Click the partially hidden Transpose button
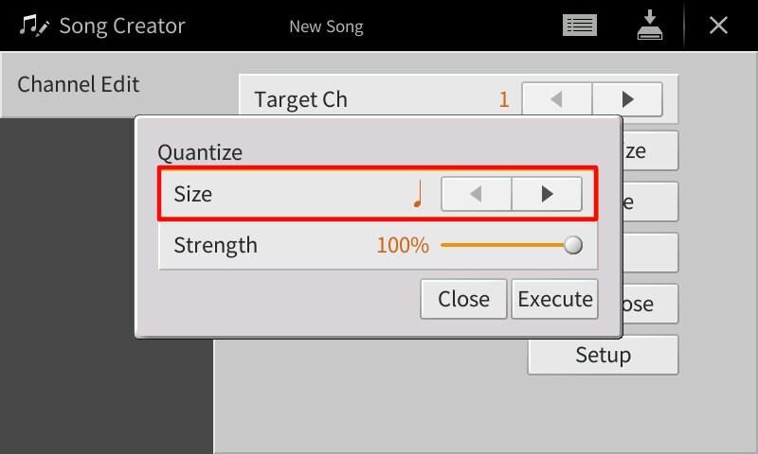This screenshot has width=758, height=454. [x=650, y=305]
